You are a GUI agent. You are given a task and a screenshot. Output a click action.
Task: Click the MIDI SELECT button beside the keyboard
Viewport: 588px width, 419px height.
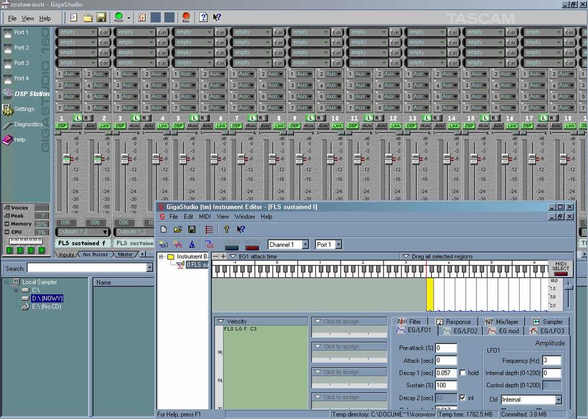(560, 268)
